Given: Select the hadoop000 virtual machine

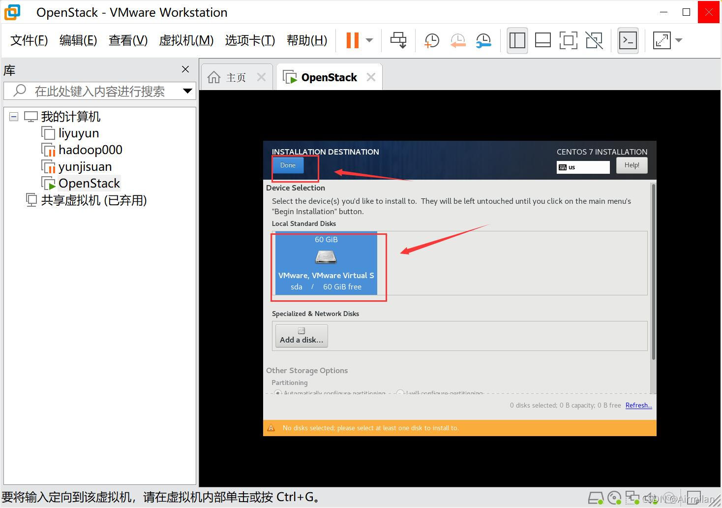Looking at the screenshot, I should [90, 150].
